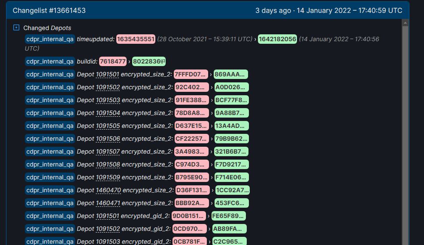Click new value 13A4AD...

(x=231, y=126)
